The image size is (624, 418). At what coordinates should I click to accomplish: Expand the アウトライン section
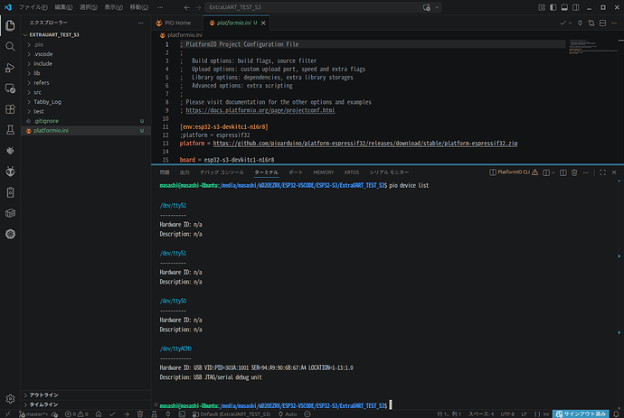click(x=86, y=395)
